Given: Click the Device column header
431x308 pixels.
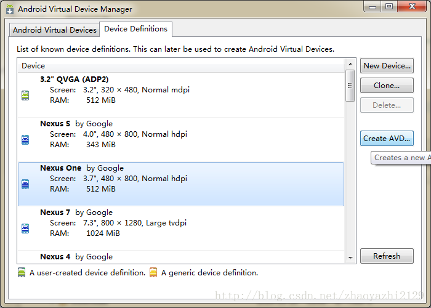Looking at the screenshot, I should pyautogui.click(x=181, y=66).
